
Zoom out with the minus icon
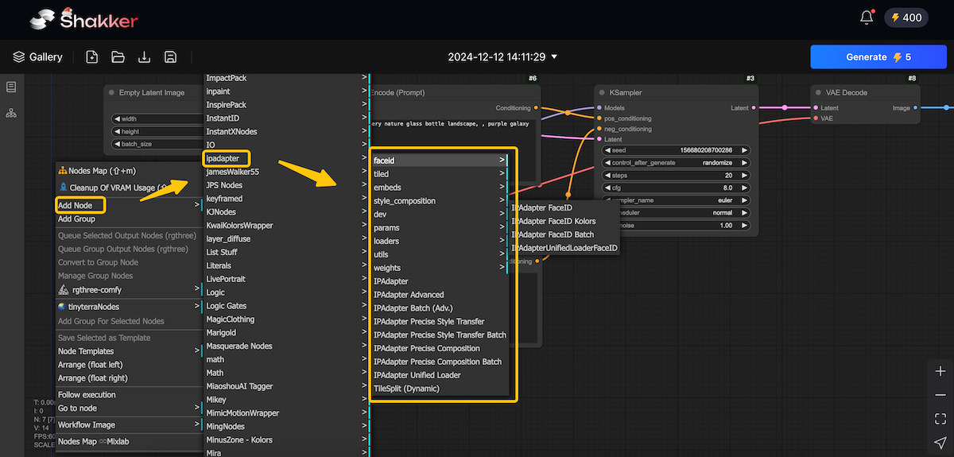pyautogui.click(x=940, y=395)
